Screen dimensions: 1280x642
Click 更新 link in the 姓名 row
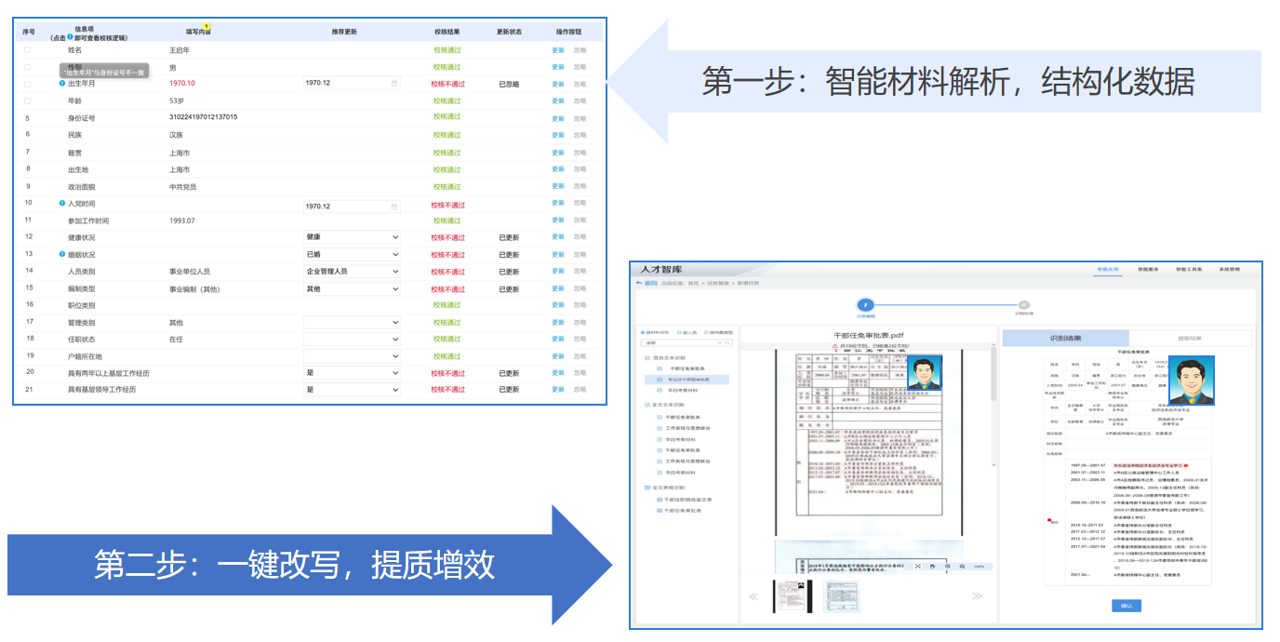(x=558, y=50)
